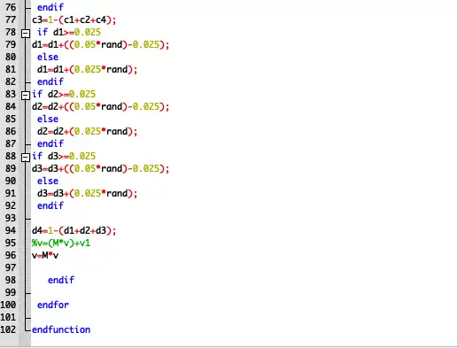Click line number 102 in the gutter
This screenshot has height=348, width=458.
[x=8, y=329]
